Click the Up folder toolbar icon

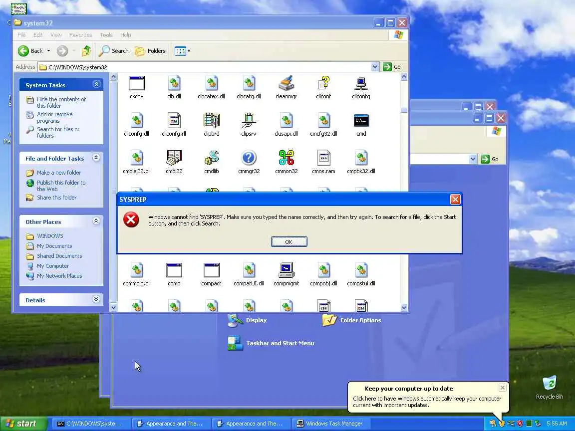tap(86, 51)
